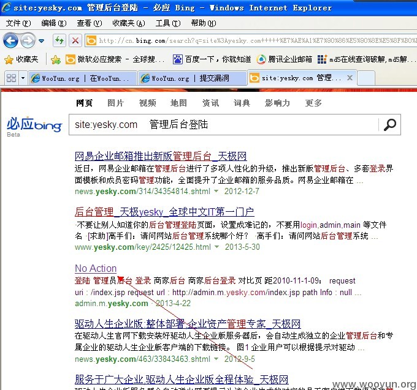Viewport: 417px width, 390px height.
Task: Open the md5在线查询破解 favorites link
Action: [367, 59]
